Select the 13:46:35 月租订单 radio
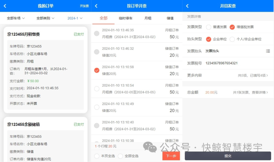 (x=97, y=33)
